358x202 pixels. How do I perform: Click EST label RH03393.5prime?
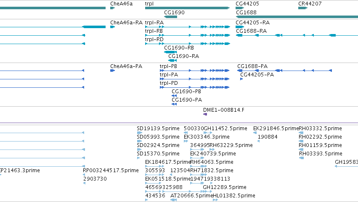tap(321, 154)
